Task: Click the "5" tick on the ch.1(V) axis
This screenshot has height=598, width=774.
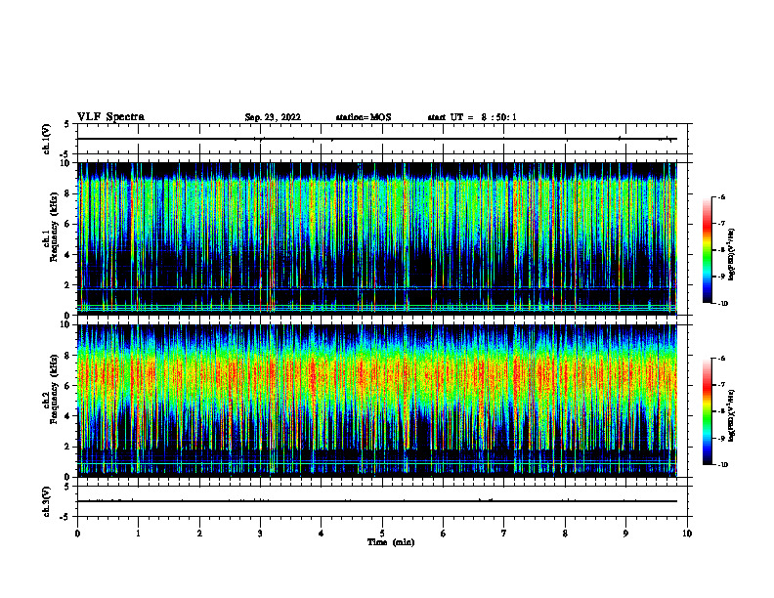Action: (68, 124)
